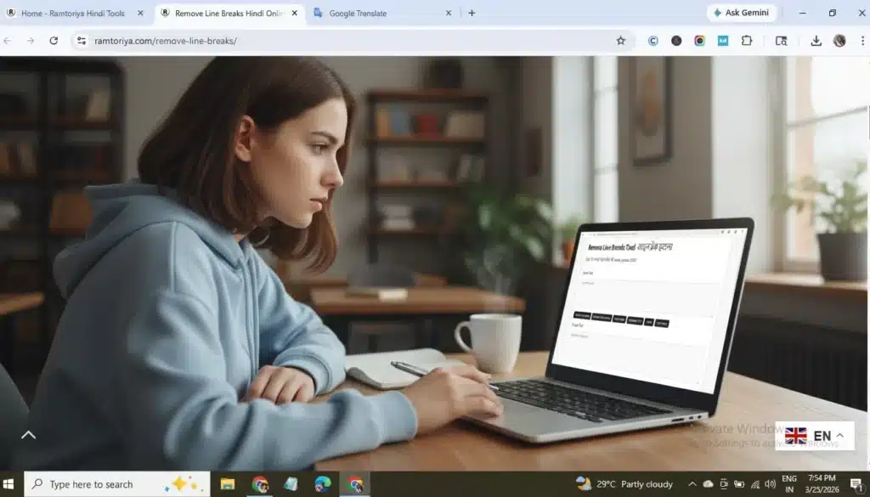Viewport: 870px width, 497px height.
Task: Open the new tab plus button
Action: pos(472,13)
